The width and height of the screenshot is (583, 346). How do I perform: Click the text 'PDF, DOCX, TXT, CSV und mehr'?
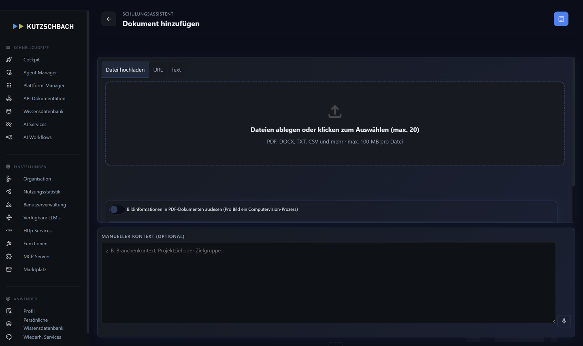tap(305, 142)
